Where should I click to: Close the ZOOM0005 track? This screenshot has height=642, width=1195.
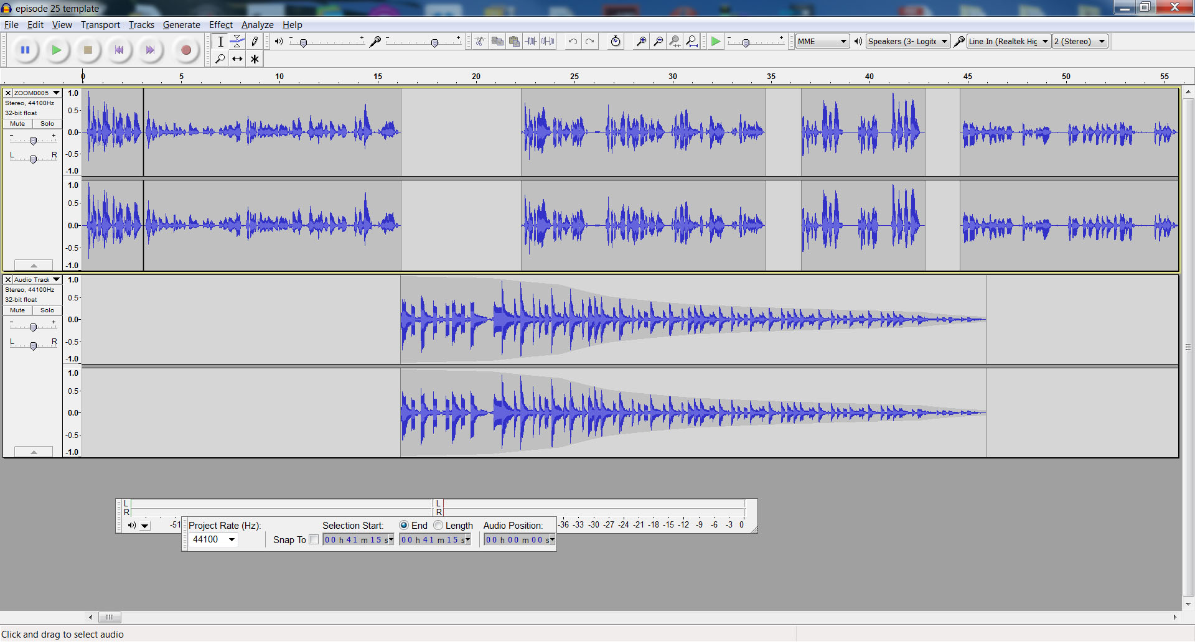tap(8, 93)
